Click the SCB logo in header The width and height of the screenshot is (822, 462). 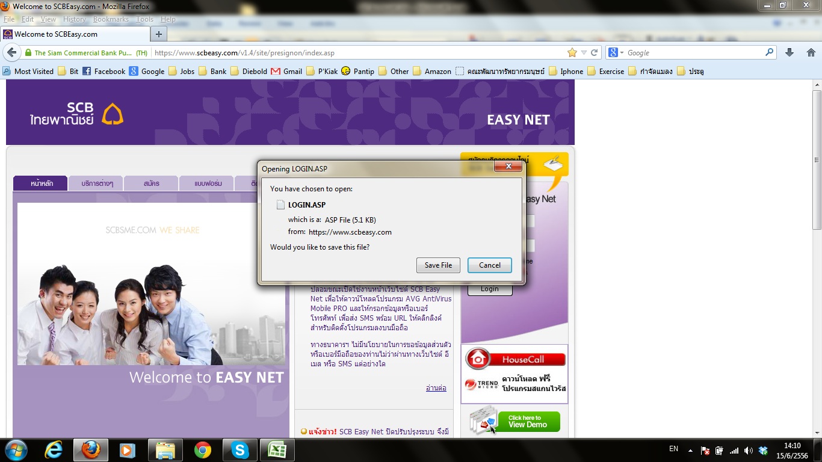pos(76,113)
